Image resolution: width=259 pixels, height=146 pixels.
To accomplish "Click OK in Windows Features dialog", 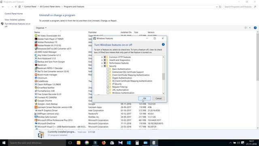I will click(x=144, y=98).
